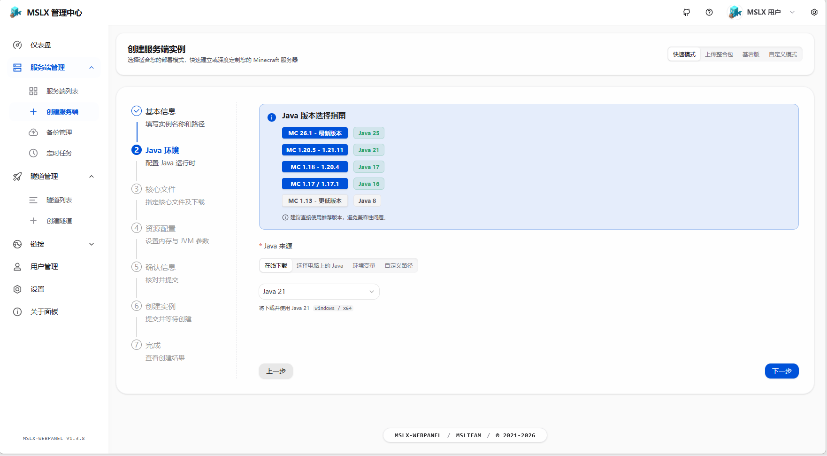
Task: Click the step 3 核心文件 circle
Action: (137, 189)
